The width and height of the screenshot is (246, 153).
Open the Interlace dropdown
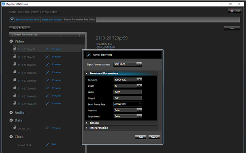click(139, 110)
